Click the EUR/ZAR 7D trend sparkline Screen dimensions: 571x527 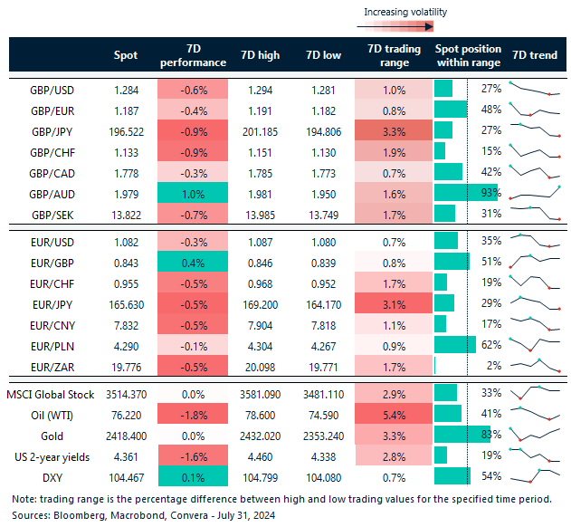coord(535,365)
